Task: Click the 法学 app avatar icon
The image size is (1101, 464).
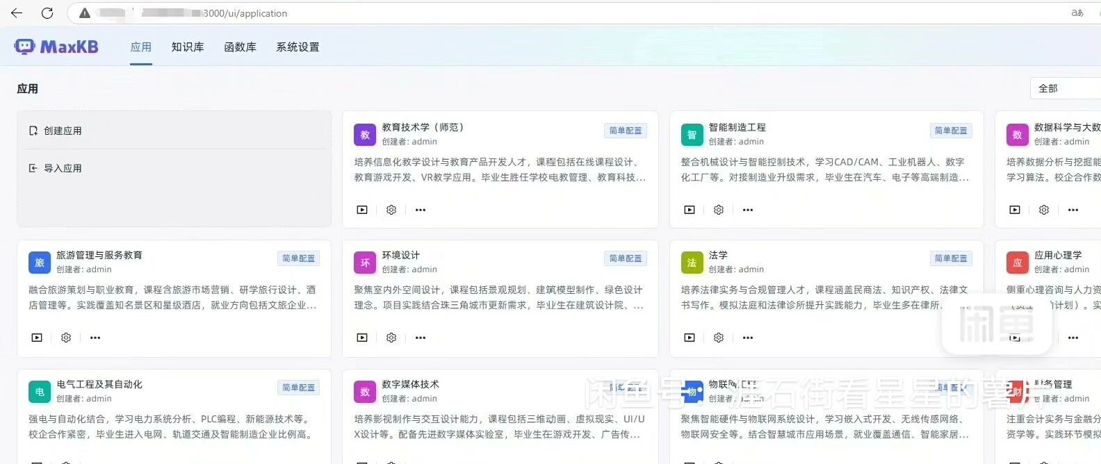Action: click(x=692, y=263)
